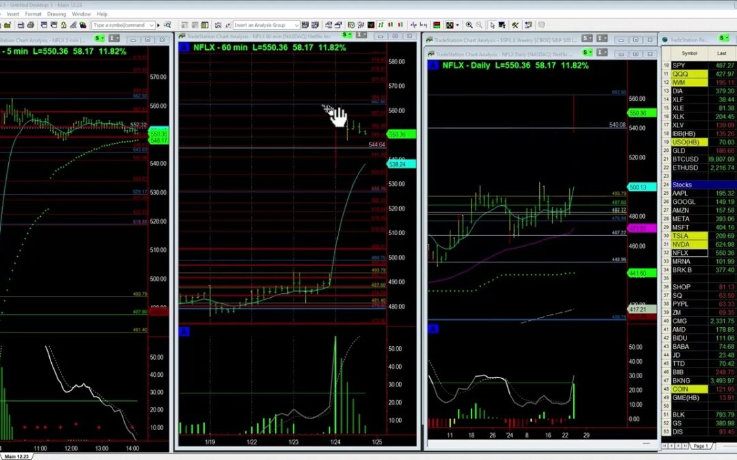Open the S symbol-link dropdown on SPX Weekly window

pyautogui.click(x=587, y=38)
